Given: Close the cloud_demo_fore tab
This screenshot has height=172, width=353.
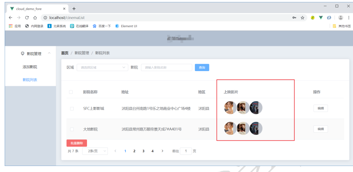Looking at the screenshot, I should click(x=64, y=9).
